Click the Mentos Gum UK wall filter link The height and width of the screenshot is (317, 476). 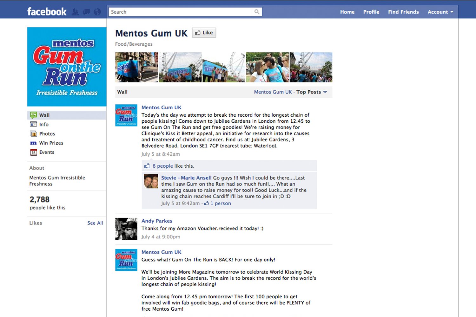(x=273, y=92)
